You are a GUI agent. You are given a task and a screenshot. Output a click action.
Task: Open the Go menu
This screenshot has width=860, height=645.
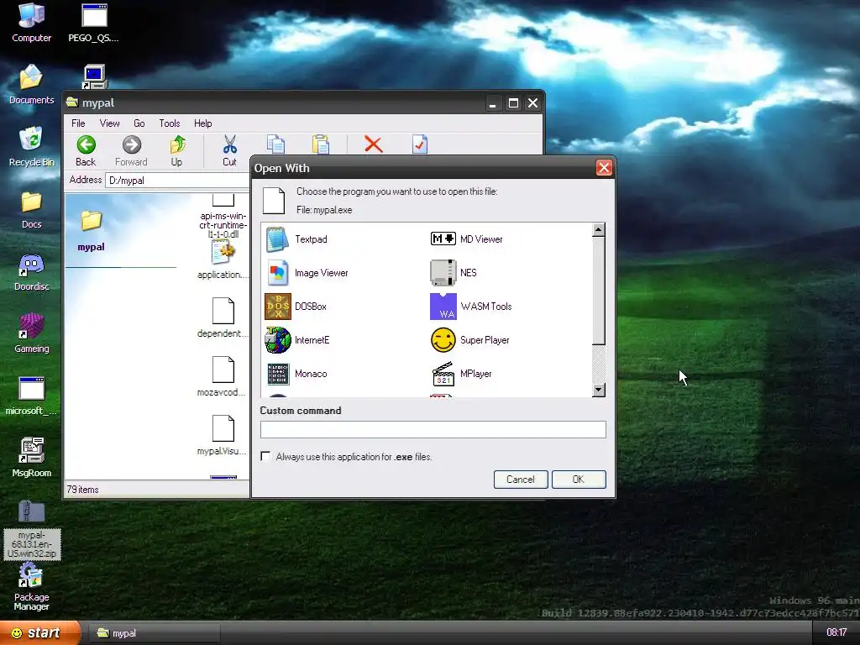(139, 123)
